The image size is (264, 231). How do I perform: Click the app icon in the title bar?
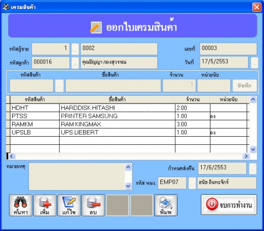6,7
